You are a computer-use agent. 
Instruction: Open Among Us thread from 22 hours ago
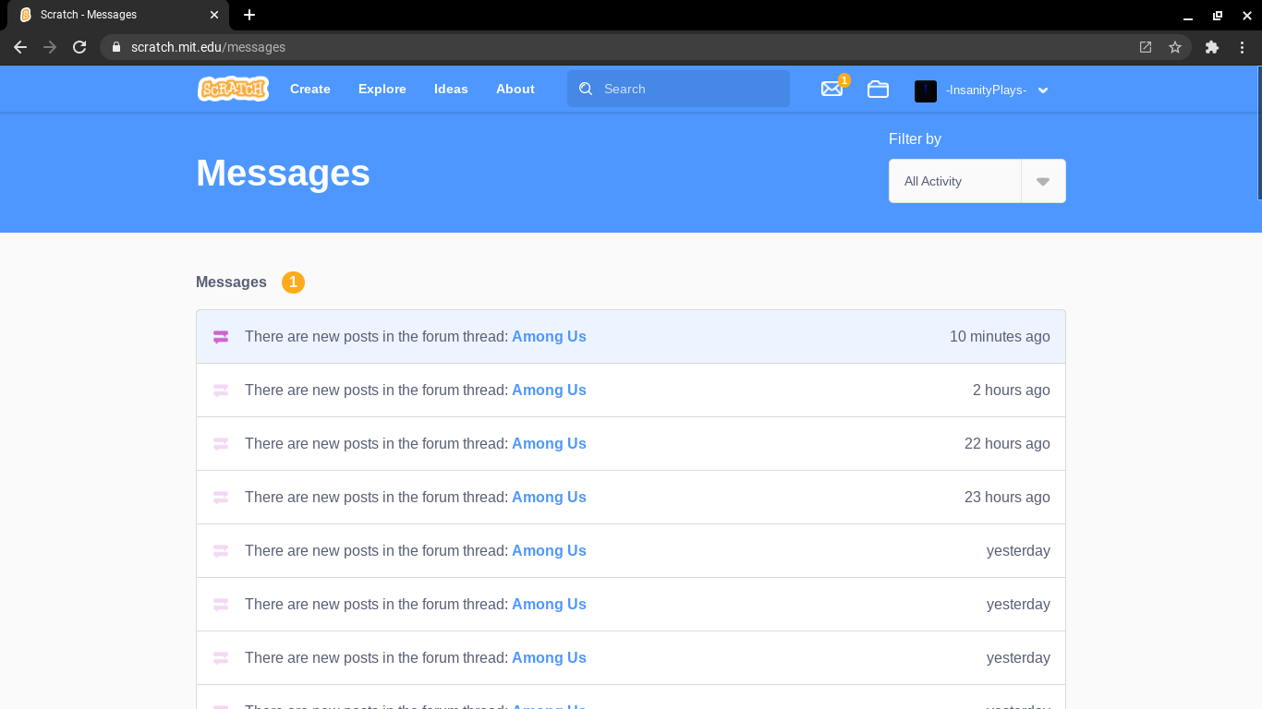click(x=549, y=444)
